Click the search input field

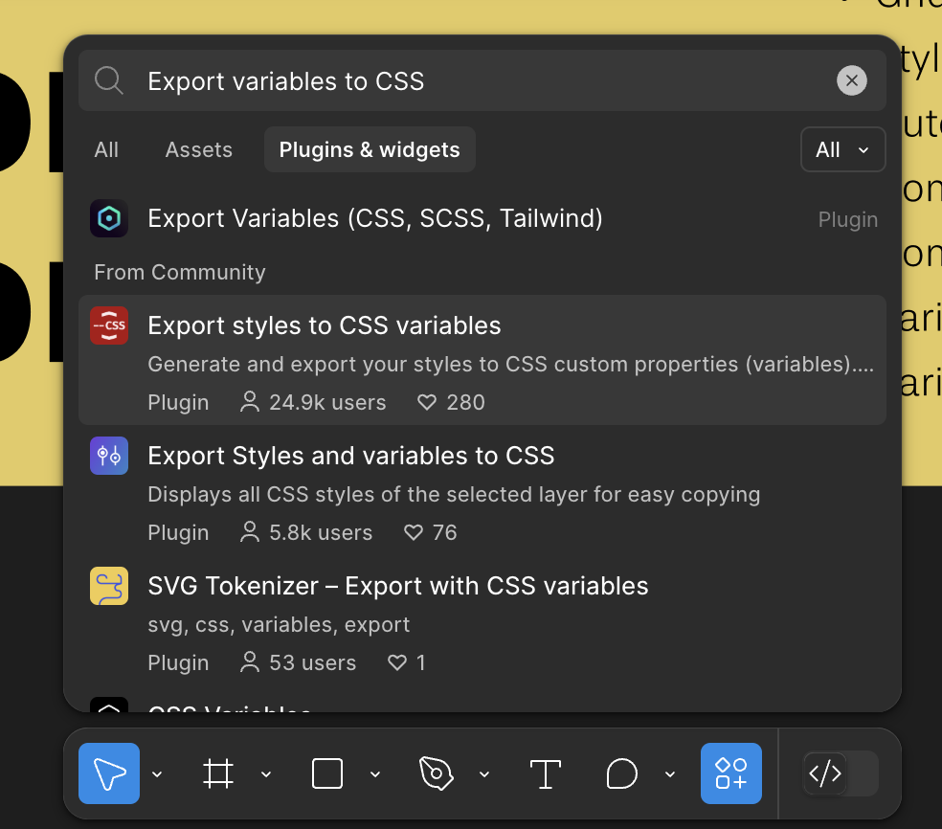click(x=479, y=81)
